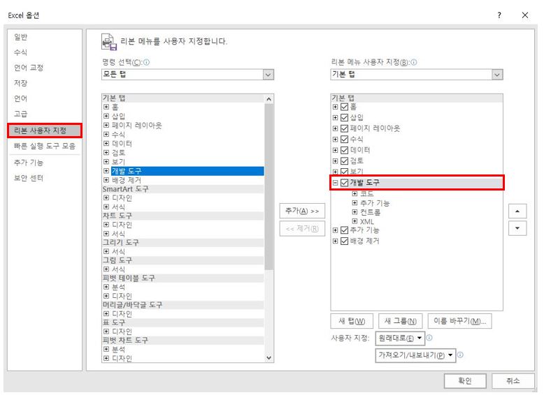The height and width of the screenshot is (395, 544).
Task: Click the 추가(A) >> button
Action: click(302, 211)
